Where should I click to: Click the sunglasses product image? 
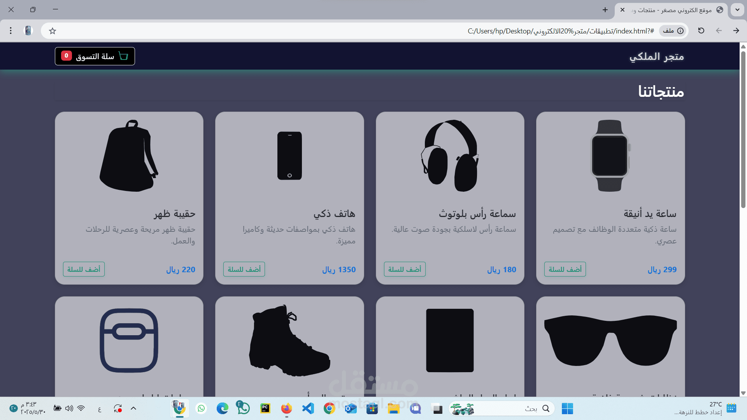coord(610,340)
